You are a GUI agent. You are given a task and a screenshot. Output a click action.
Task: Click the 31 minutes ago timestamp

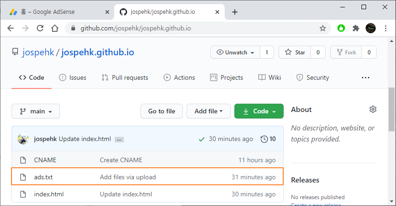point(254,177)
